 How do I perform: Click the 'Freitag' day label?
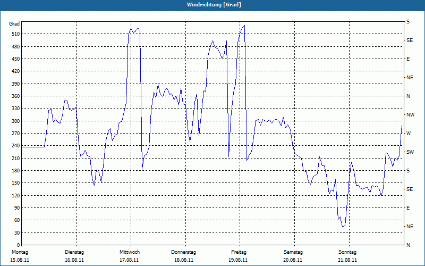[239, 252]
